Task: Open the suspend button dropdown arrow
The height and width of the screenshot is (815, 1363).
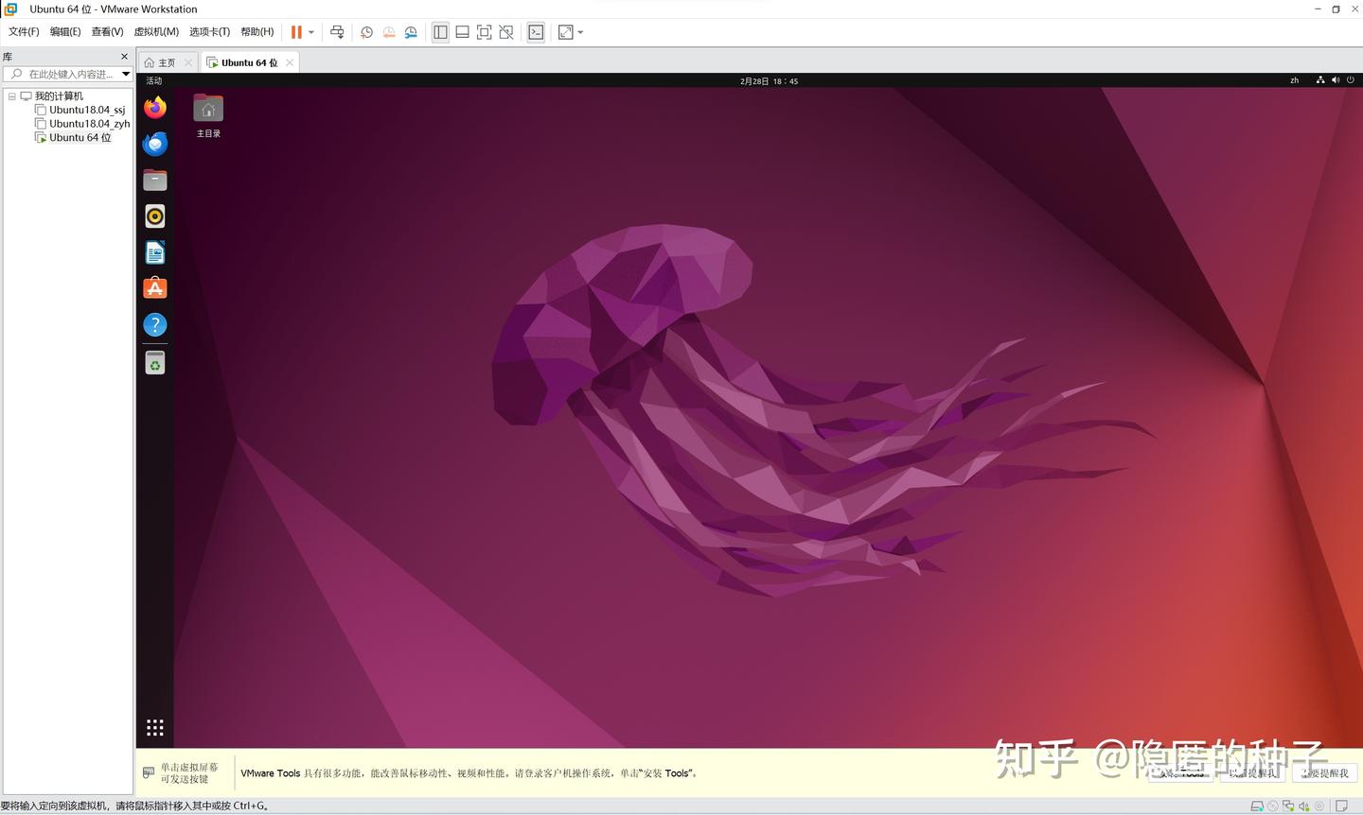Action: click(310, 31)
